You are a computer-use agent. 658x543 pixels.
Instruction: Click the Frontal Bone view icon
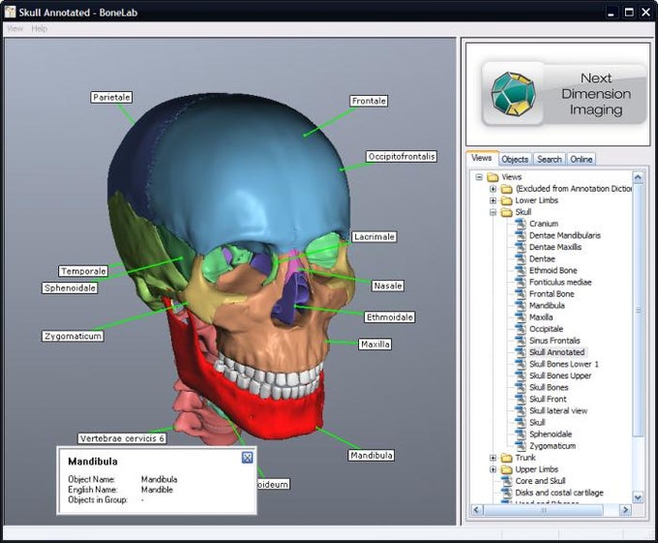pos(521,293)
